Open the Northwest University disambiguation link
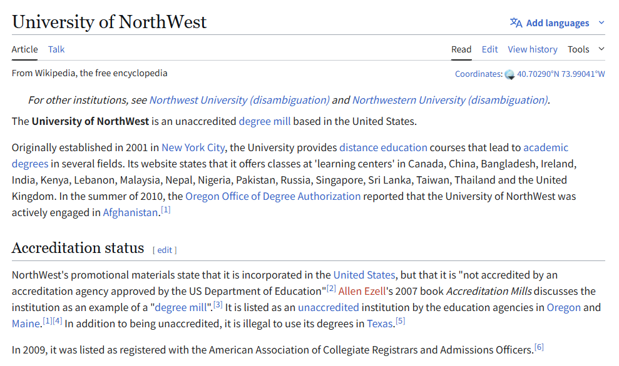The width and height of the screenshot is (619, 366). [240, 100]
